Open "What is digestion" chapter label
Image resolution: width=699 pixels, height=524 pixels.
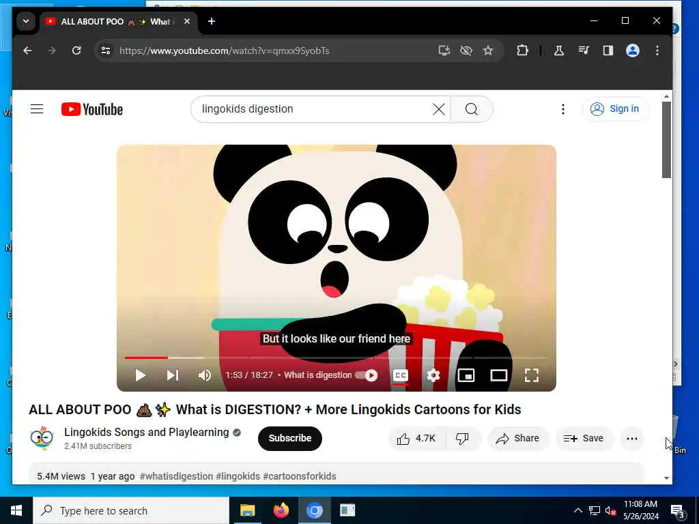click(318, 375)
